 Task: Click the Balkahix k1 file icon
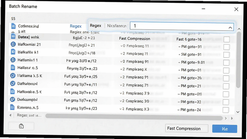[x=13, y=52]
